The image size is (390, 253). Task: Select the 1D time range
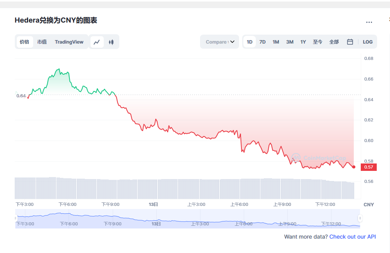coord(250,42)
